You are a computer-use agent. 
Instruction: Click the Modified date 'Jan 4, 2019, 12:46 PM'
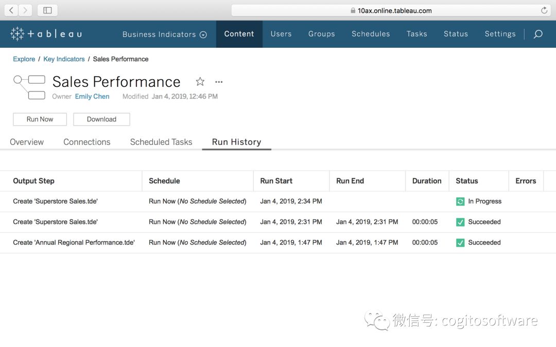185,96
